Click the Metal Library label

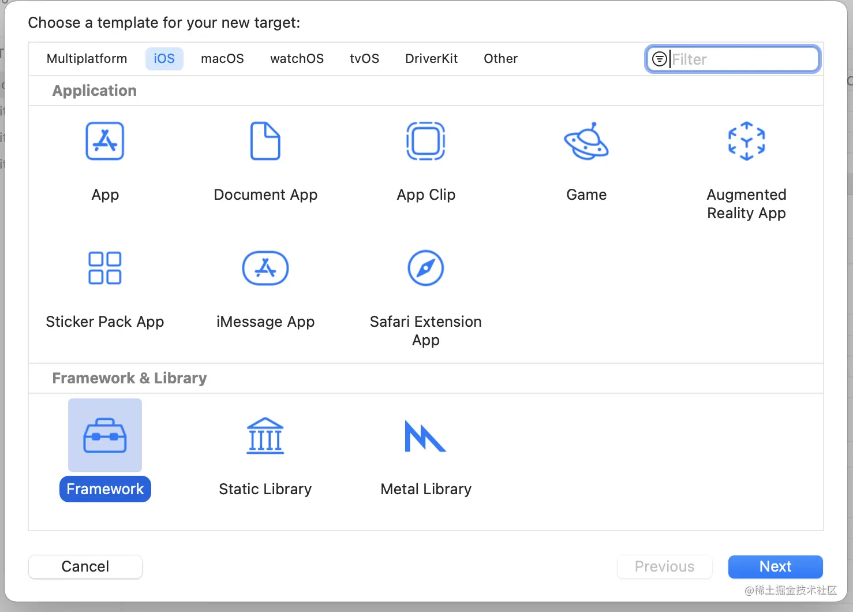[x=426, y=489]
